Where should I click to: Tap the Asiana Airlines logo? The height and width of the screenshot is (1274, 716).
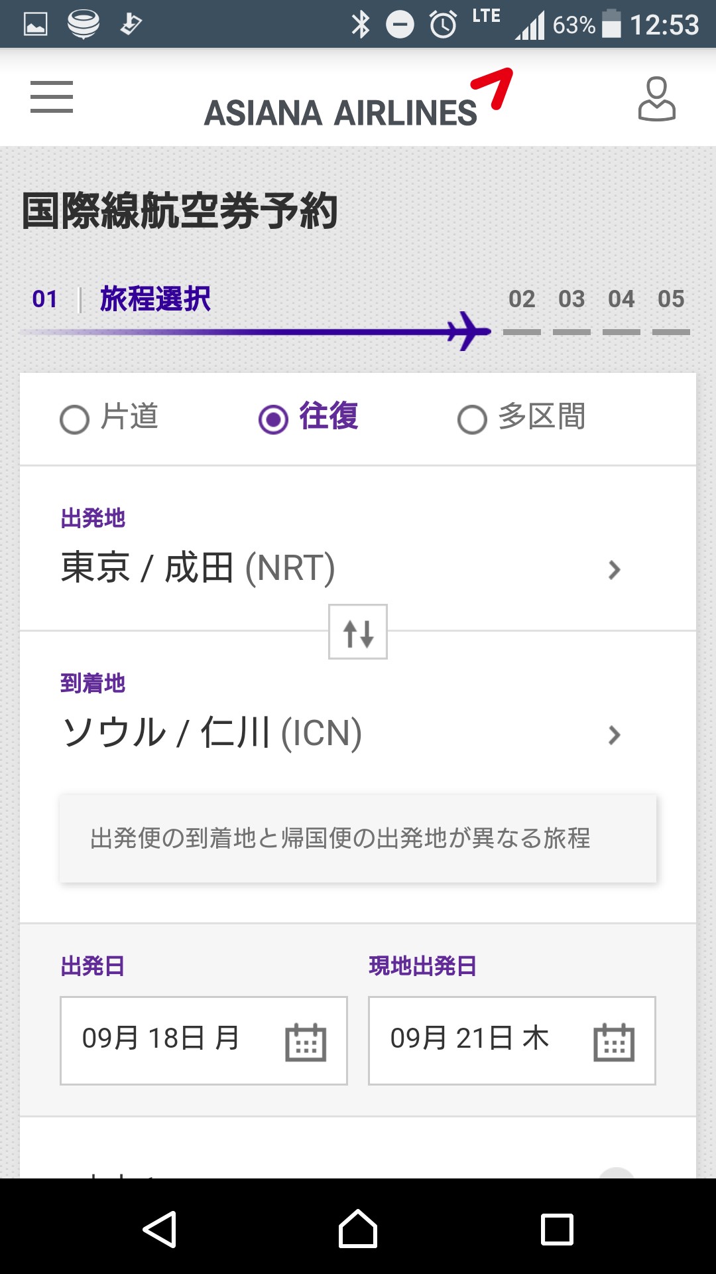(358, 100)
